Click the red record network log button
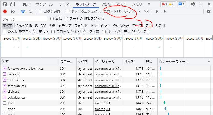This screenshot has height=115, width=213. click(x=5, y=12)
